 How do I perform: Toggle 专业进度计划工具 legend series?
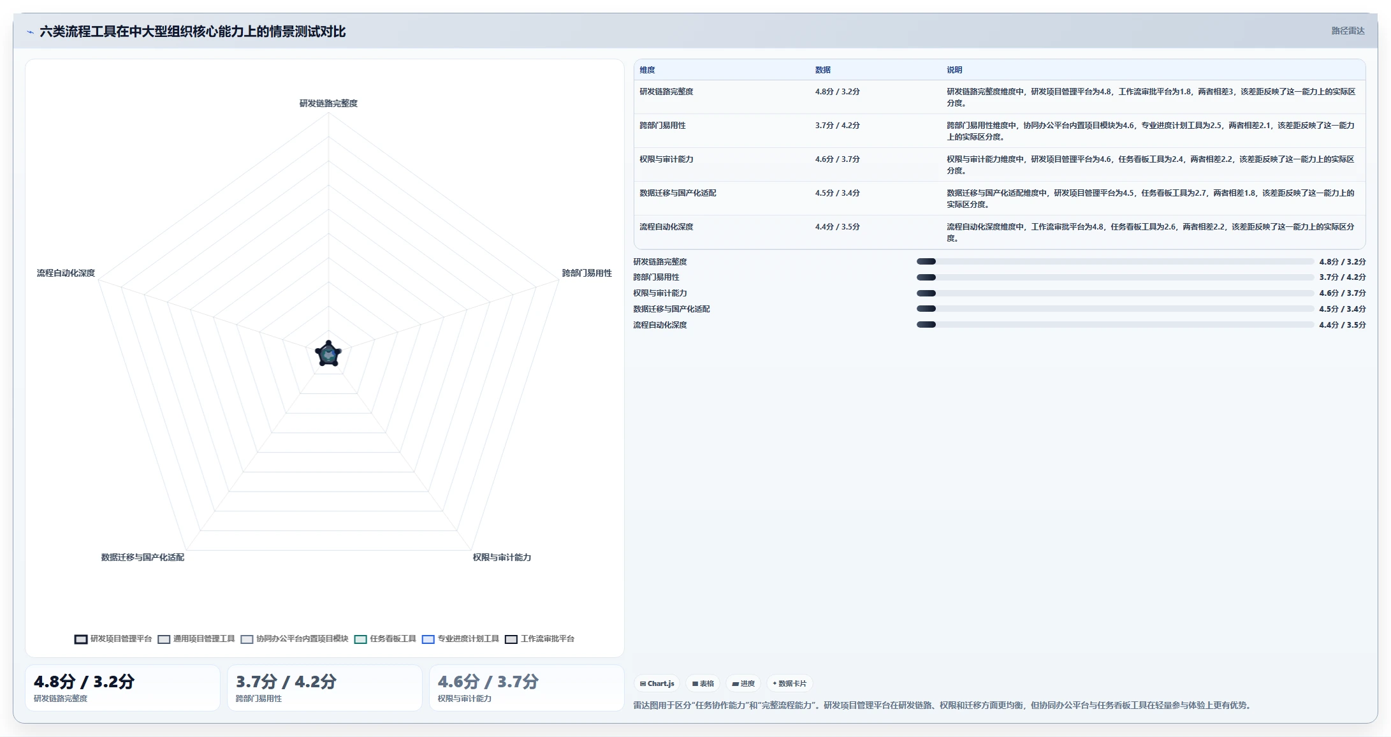pos(460,639)
